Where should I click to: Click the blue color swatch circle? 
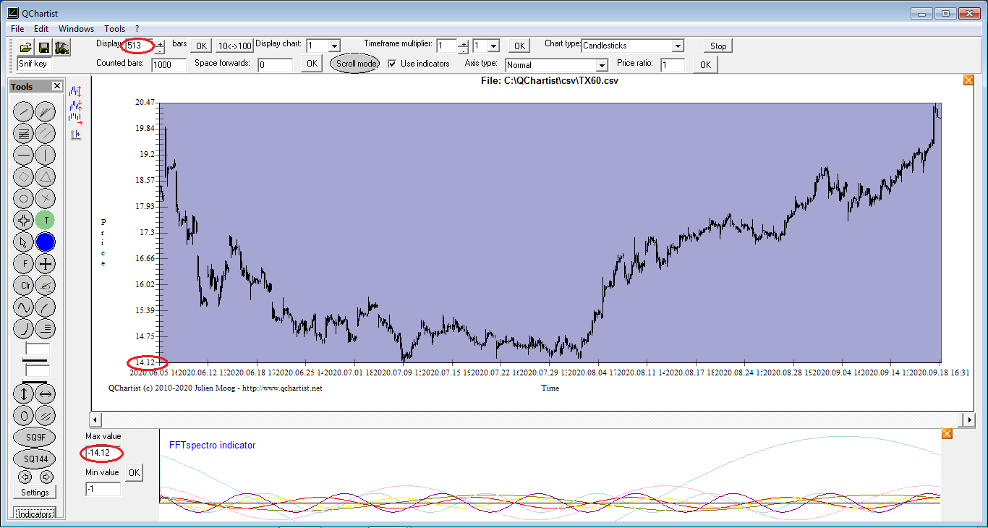pos(46,242)
